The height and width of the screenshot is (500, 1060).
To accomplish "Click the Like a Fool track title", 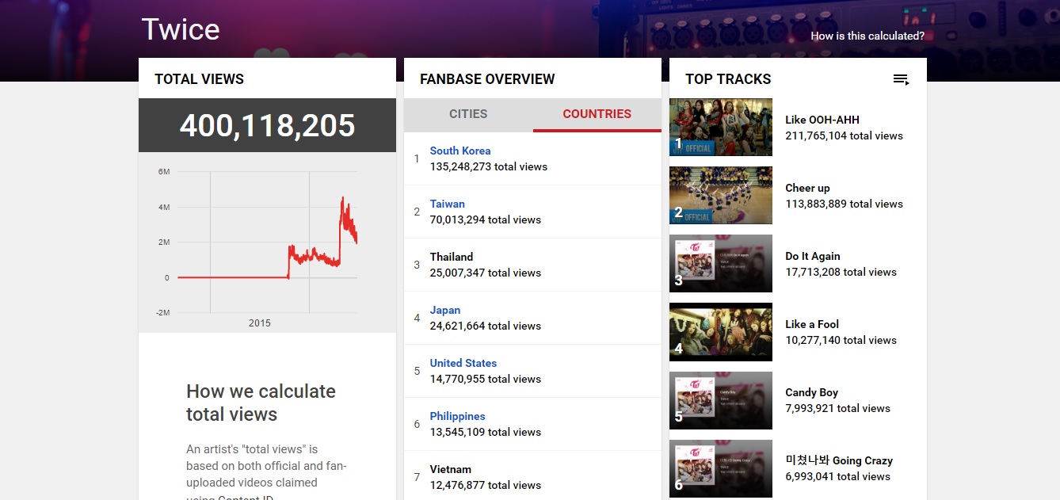I will [812, 324].
